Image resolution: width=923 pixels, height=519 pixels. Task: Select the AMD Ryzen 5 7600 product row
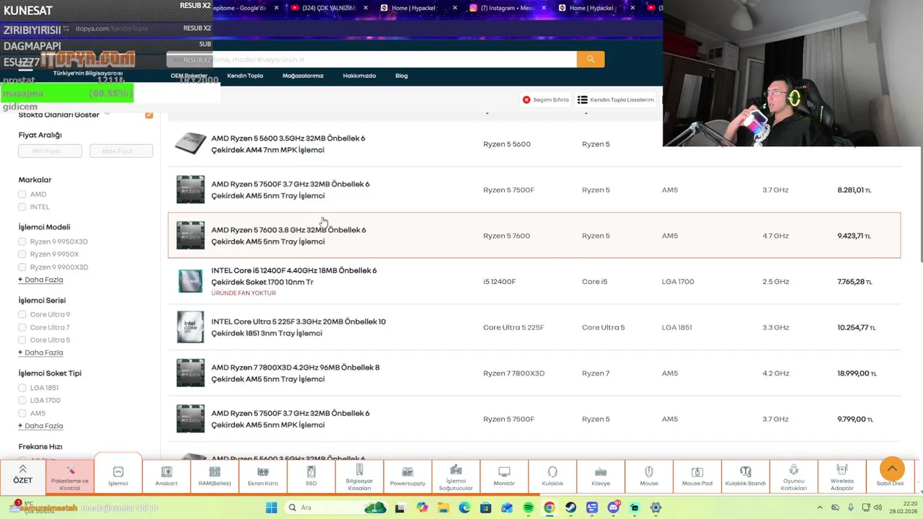(x=534, y=236)
